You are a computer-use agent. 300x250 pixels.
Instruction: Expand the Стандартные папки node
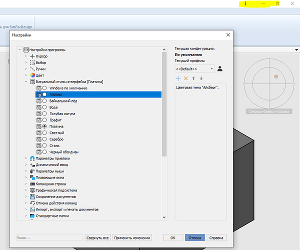pyautogui.click(x=26, y=216)
